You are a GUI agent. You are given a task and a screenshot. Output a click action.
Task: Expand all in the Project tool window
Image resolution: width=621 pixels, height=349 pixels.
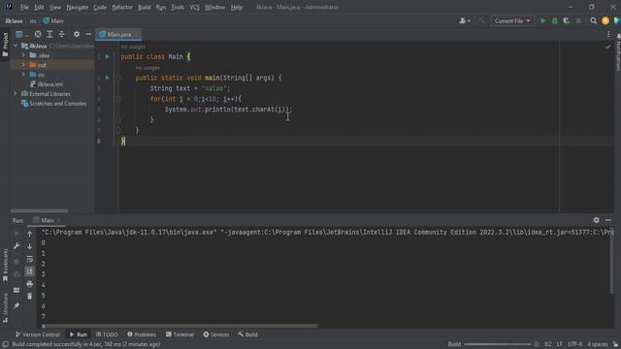coord(49,35)
